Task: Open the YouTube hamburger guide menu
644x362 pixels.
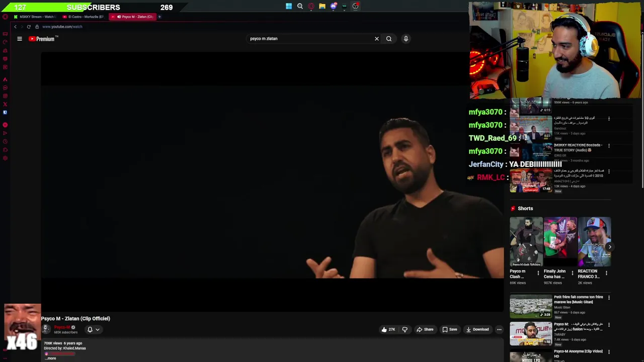Action: coord(20,39)
